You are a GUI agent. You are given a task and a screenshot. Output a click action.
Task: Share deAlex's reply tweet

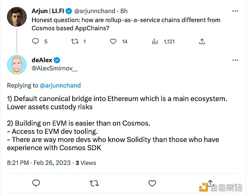click(210, 182)
